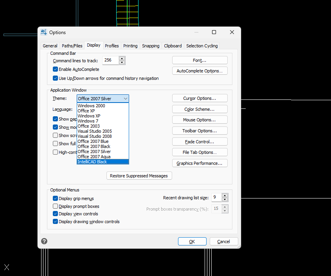Click the Options dialog title icon

(x=44, y=32)
